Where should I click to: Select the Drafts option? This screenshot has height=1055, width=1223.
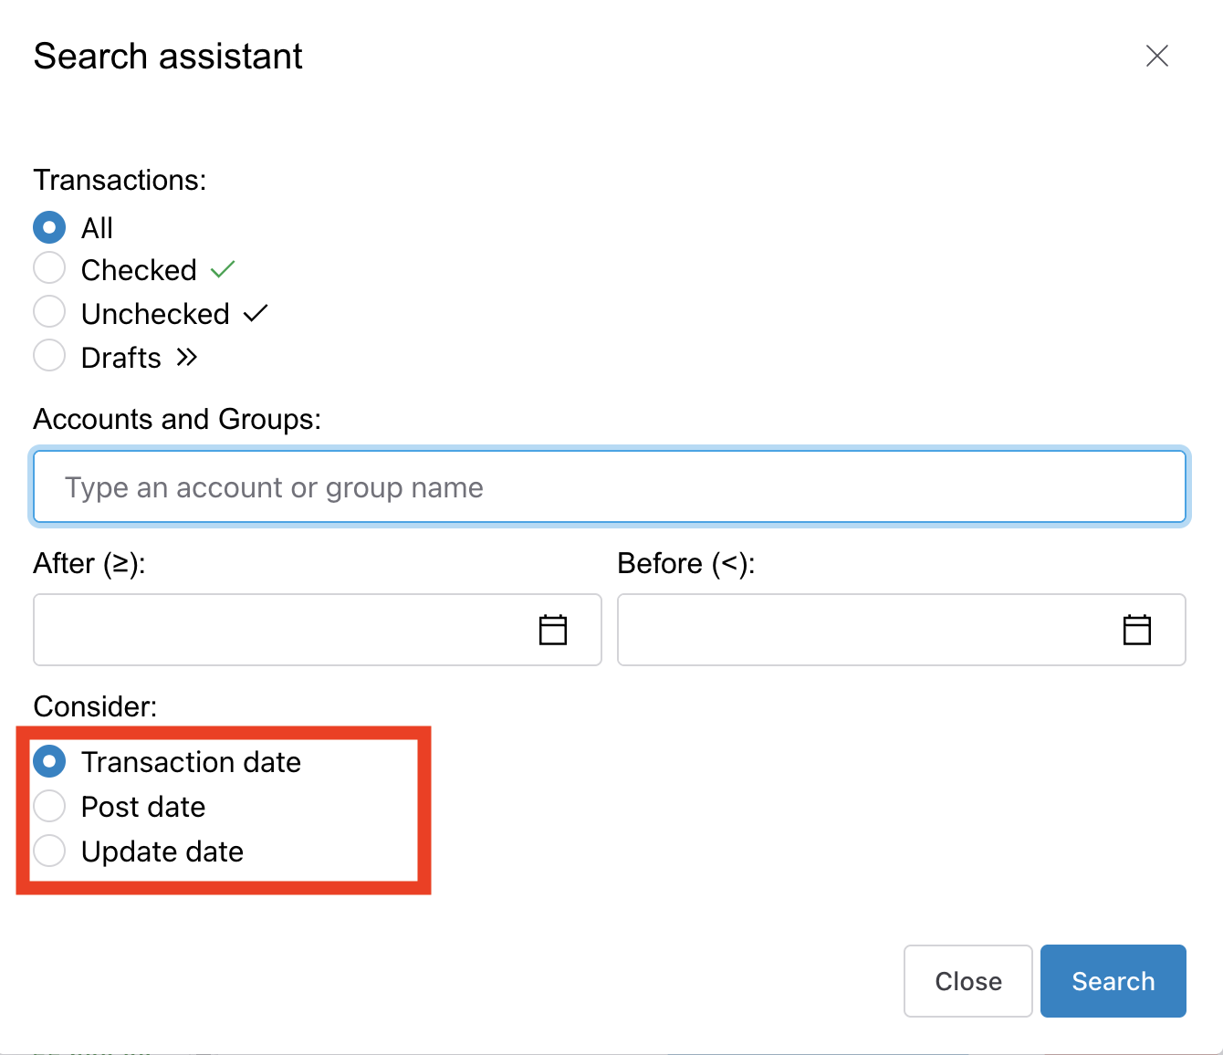click(x=49, y=355)
